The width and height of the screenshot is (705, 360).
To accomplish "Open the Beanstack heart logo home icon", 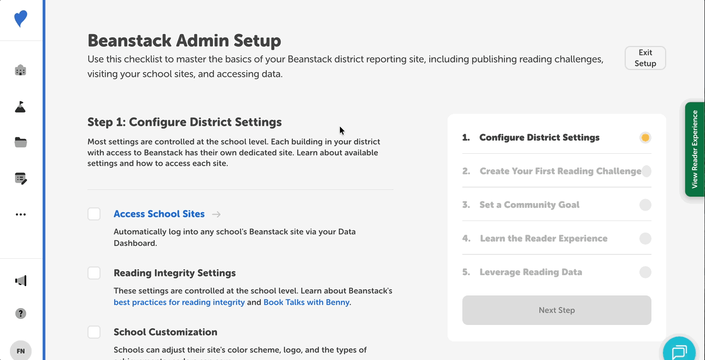I will (x=20, y=18).
